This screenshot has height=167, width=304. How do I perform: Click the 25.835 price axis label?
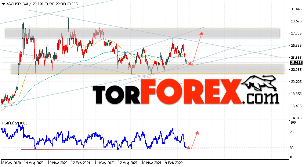(x=296, y=46)
